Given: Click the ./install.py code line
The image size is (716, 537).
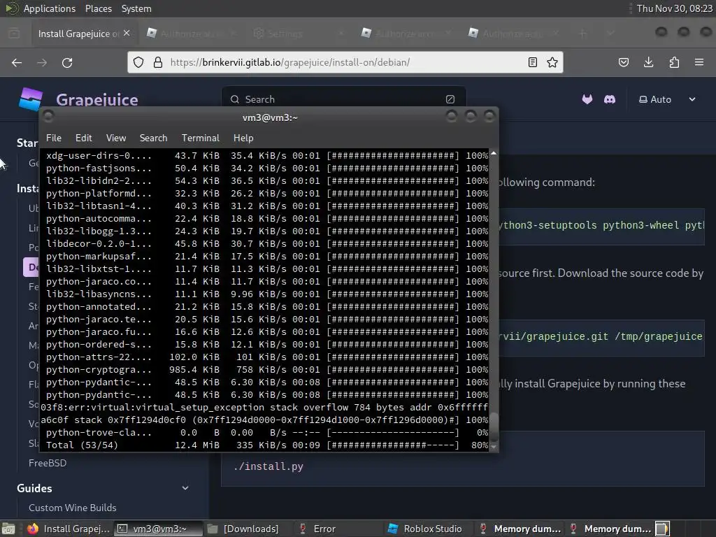Looking at the screenshot, I should (x=268, y=466).
